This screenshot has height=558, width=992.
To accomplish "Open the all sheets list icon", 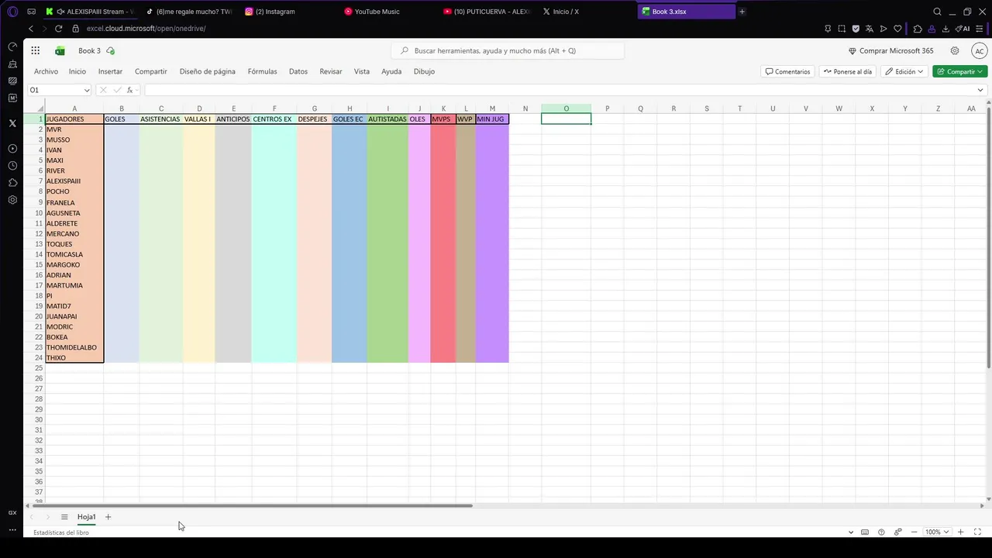I will (x=64, y=517).
